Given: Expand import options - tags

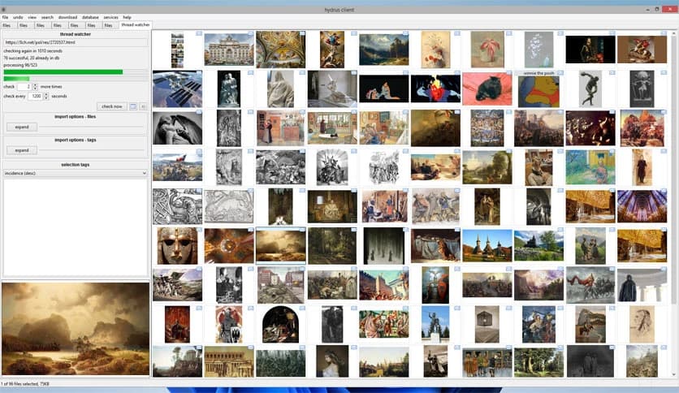Looking at the screenshot, I should (22, 150).
